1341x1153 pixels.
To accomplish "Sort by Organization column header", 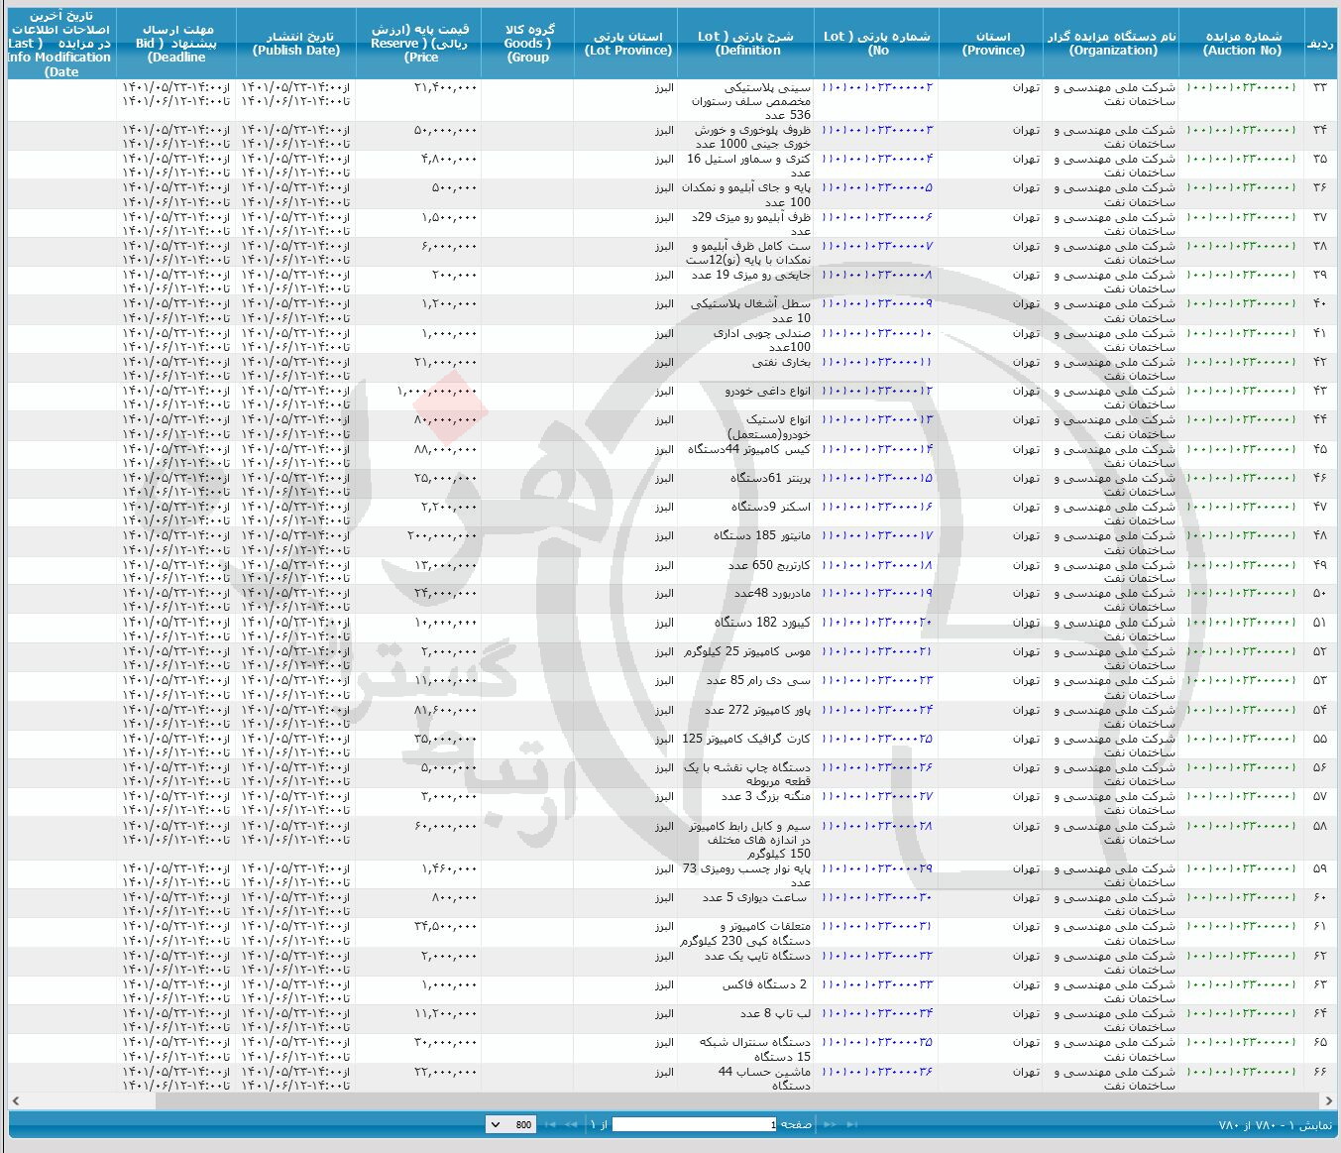I will click(x=1112, y=44).
